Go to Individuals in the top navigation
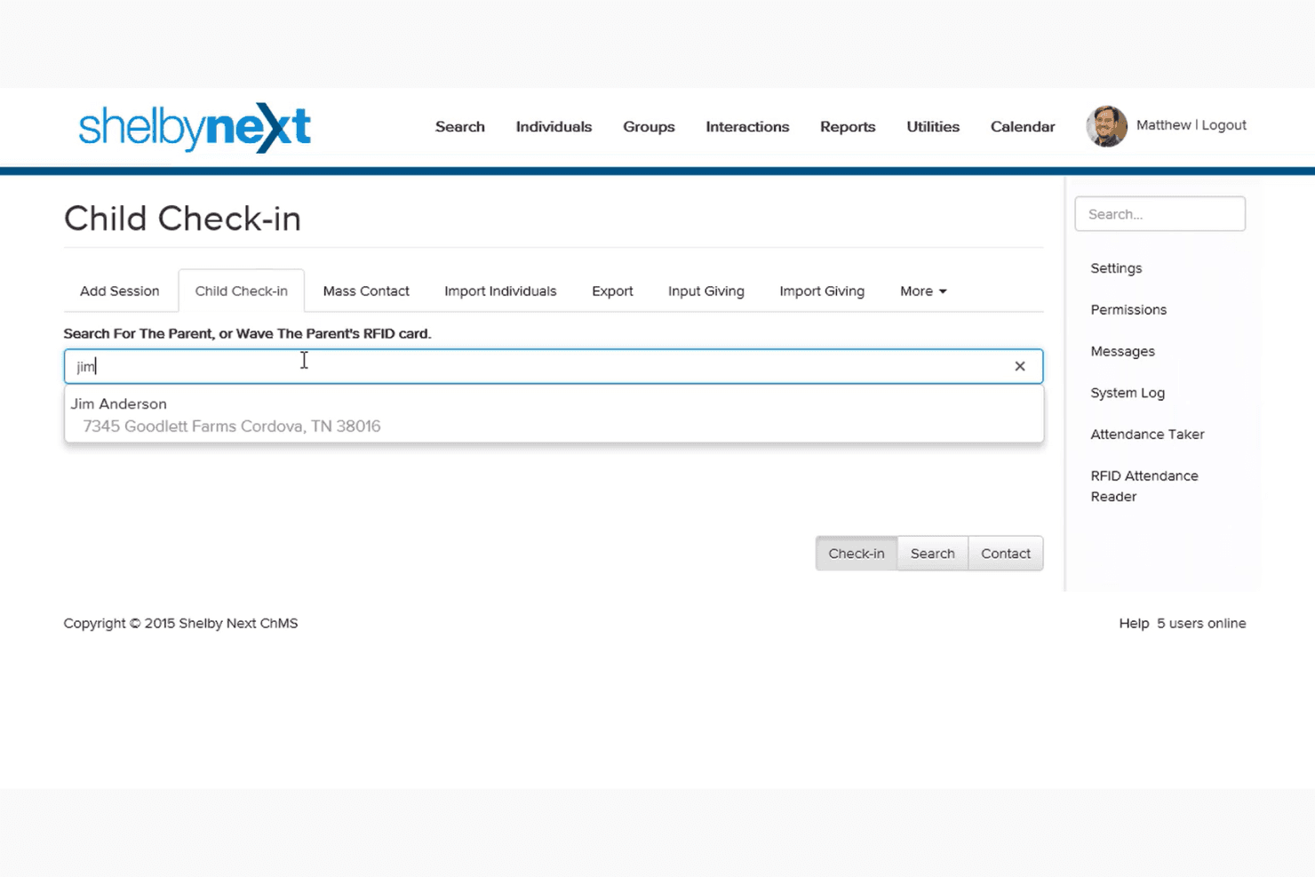 click(554, 127)
